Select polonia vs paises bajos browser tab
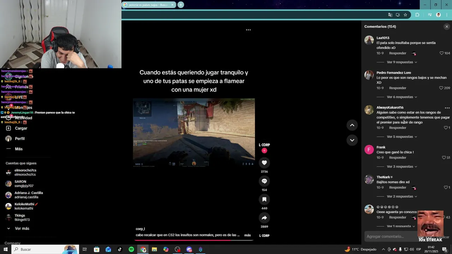 point(148,5)
